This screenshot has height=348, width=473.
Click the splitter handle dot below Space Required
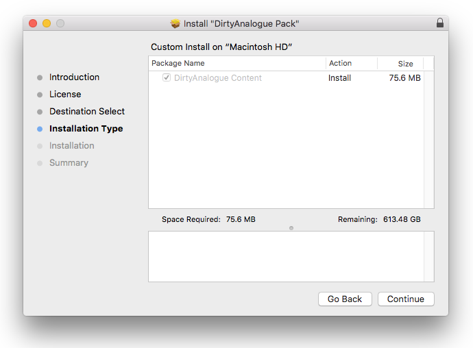tap(291, 227)
